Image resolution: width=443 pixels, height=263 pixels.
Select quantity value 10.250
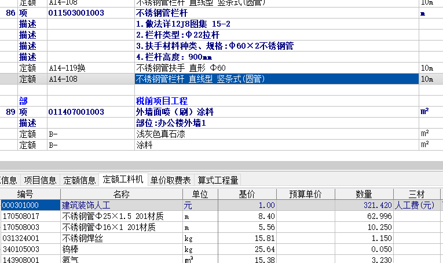click(379, 227)
